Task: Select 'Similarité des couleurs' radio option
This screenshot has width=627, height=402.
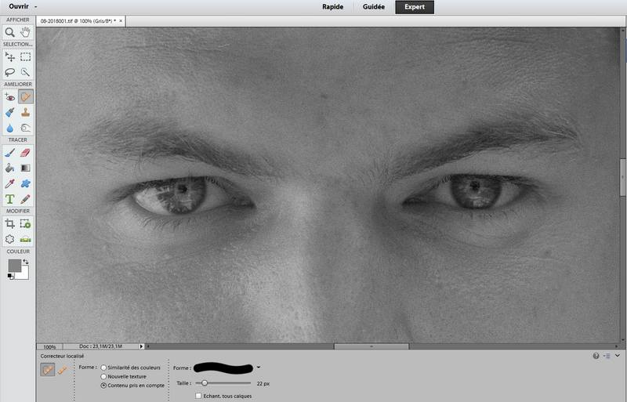Action: pyautogui.click(x=104, y=367)
